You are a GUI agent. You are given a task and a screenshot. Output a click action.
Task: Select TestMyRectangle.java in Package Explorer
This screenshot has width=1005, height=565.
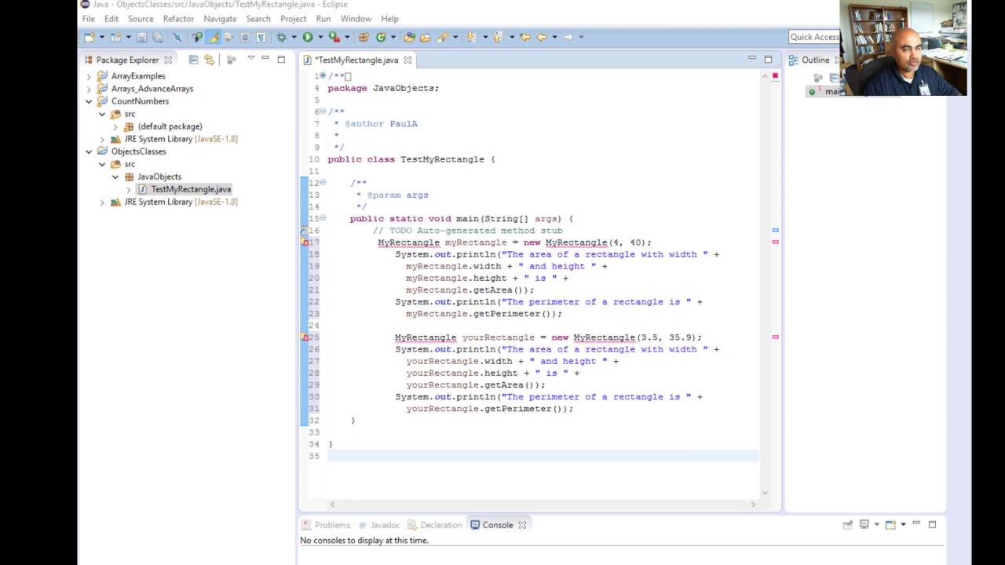tap(191, 189)
